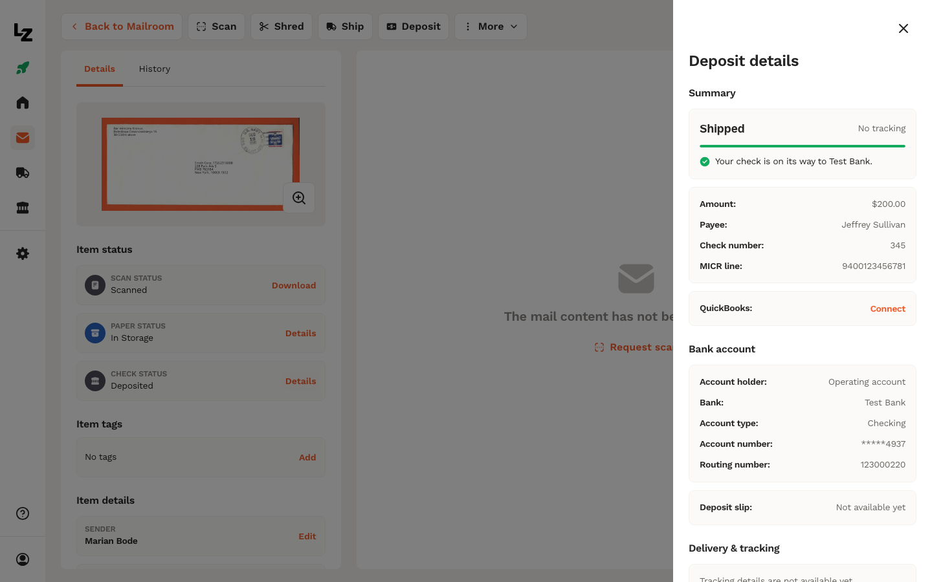Click the Shred toolbar button
This screenshot has height=582, width=932.
(282, 27)
